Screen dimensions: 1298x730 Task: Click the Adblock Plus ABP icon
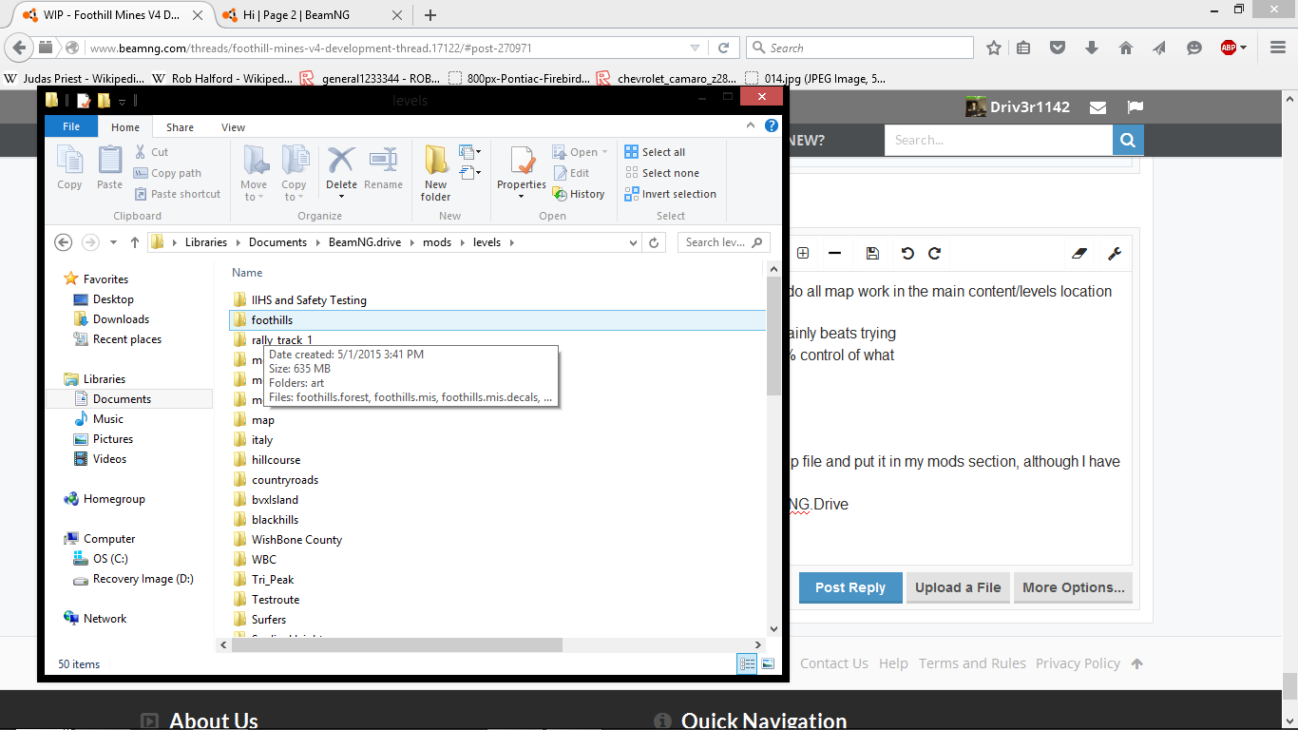[x=1229, y=48]
